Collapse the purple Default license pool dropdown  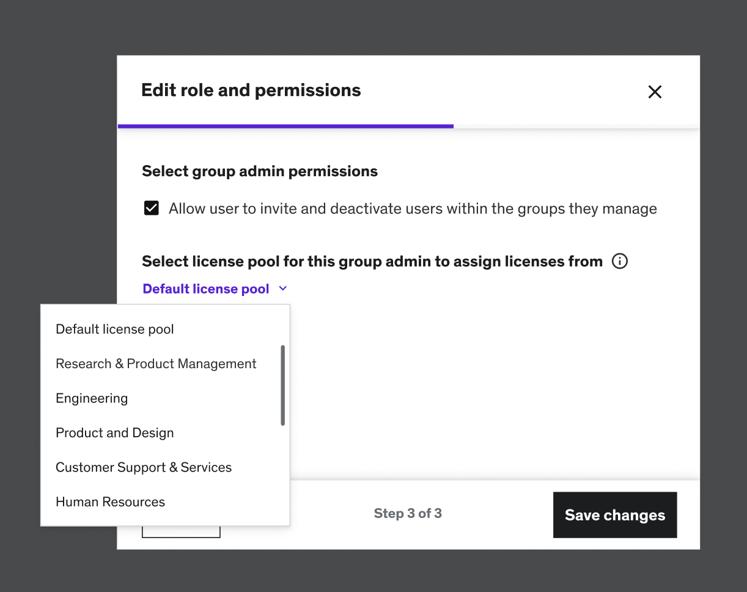(x=206, y=289)
